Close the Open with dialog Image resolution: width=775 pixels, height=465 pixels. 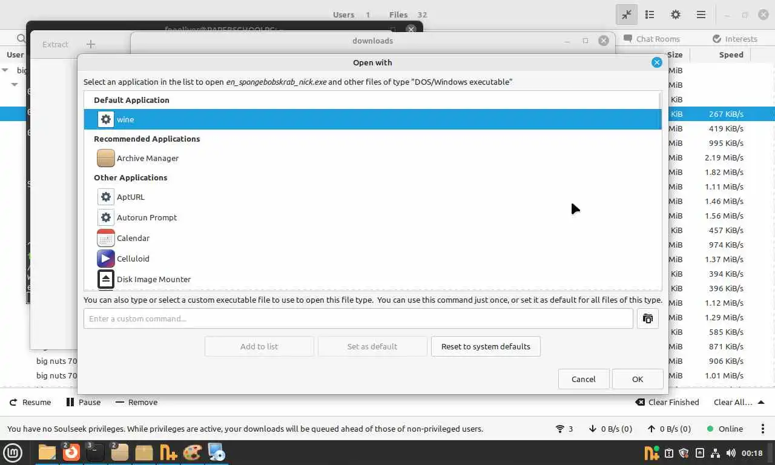656,62
